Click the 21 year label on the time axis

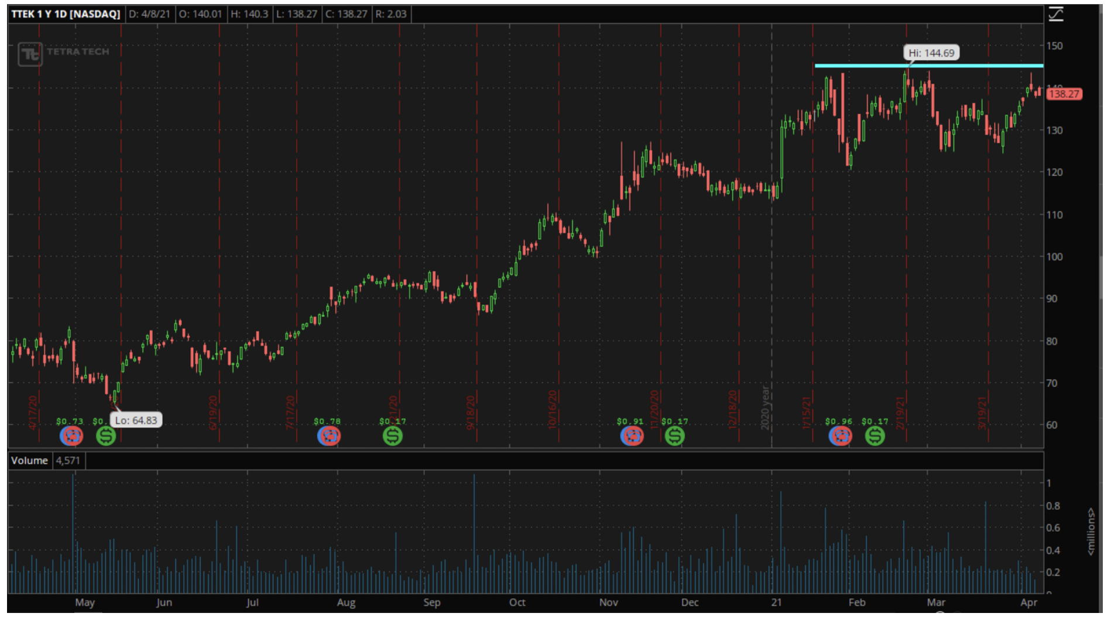pyautogui.click(x=777, y=602)
